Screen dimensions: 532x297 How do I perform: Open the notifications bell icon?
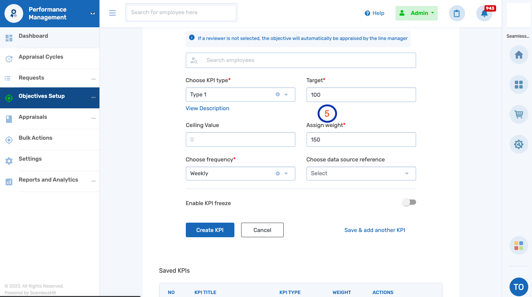484,13
